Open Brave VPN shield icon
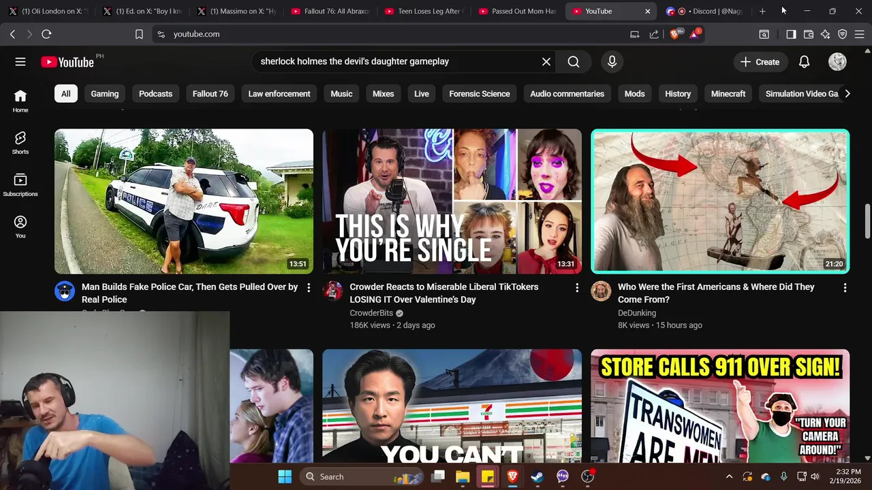The height and width of the screenshot is (490, 872). pyautogui.click(x=843, y=34)
